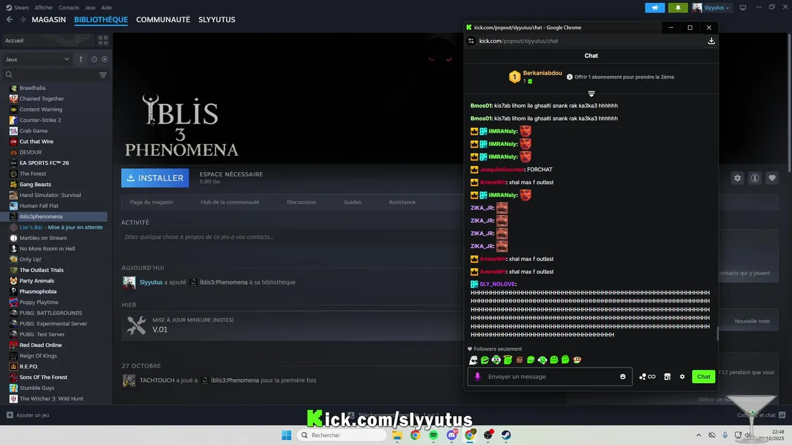Screen dimensions: 792x445
Task: Open chat settings gear in Kick
Action: click(x=682, y=376)
